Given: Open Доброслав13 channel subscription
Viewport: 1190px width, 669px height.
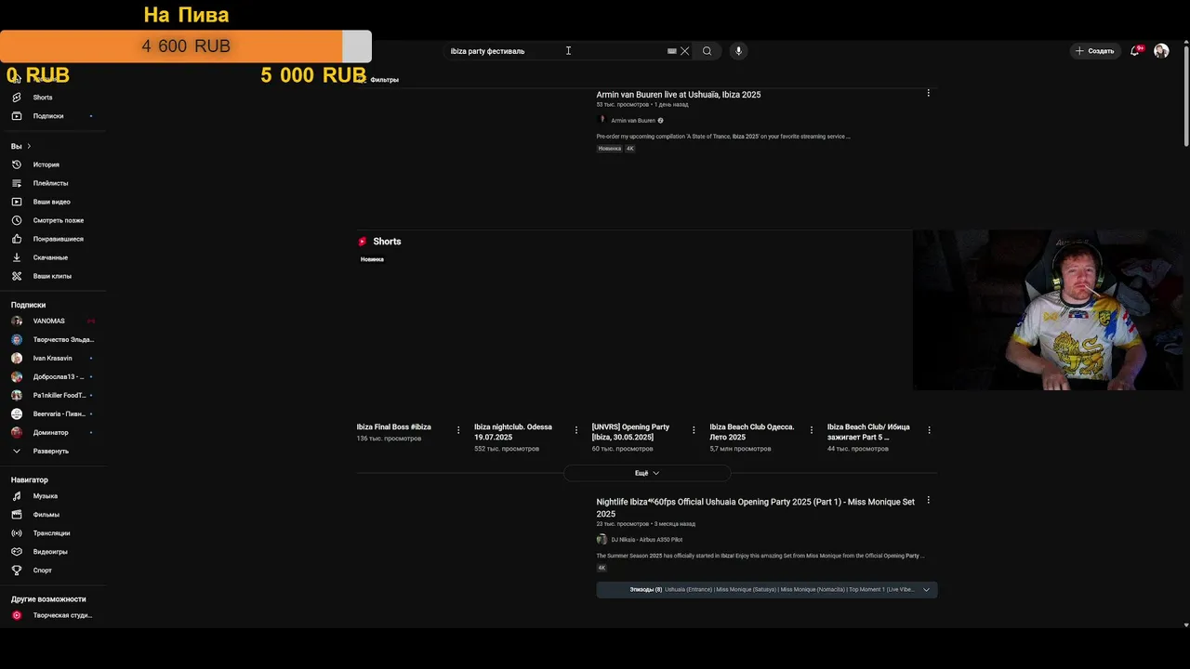Looking at the screenshot, I should [52, 376].
